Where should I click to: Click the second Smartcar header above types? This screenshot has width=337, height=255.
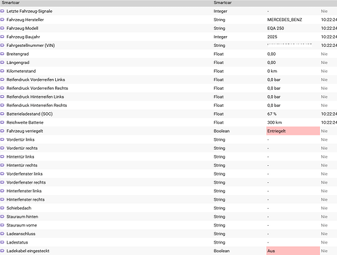(223, 3)
